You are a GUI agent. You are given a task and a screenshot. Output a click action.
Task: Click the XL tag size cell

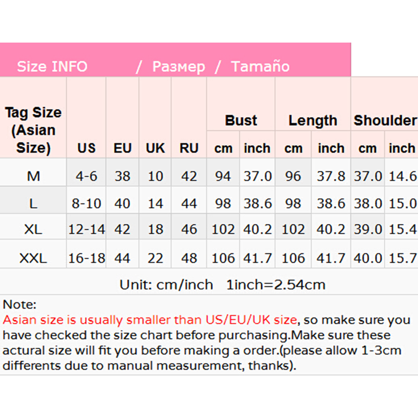[x=33, y=229]
